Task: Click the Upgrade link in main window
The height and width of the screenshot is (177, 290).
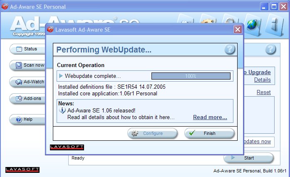Action: coord(258,72)
